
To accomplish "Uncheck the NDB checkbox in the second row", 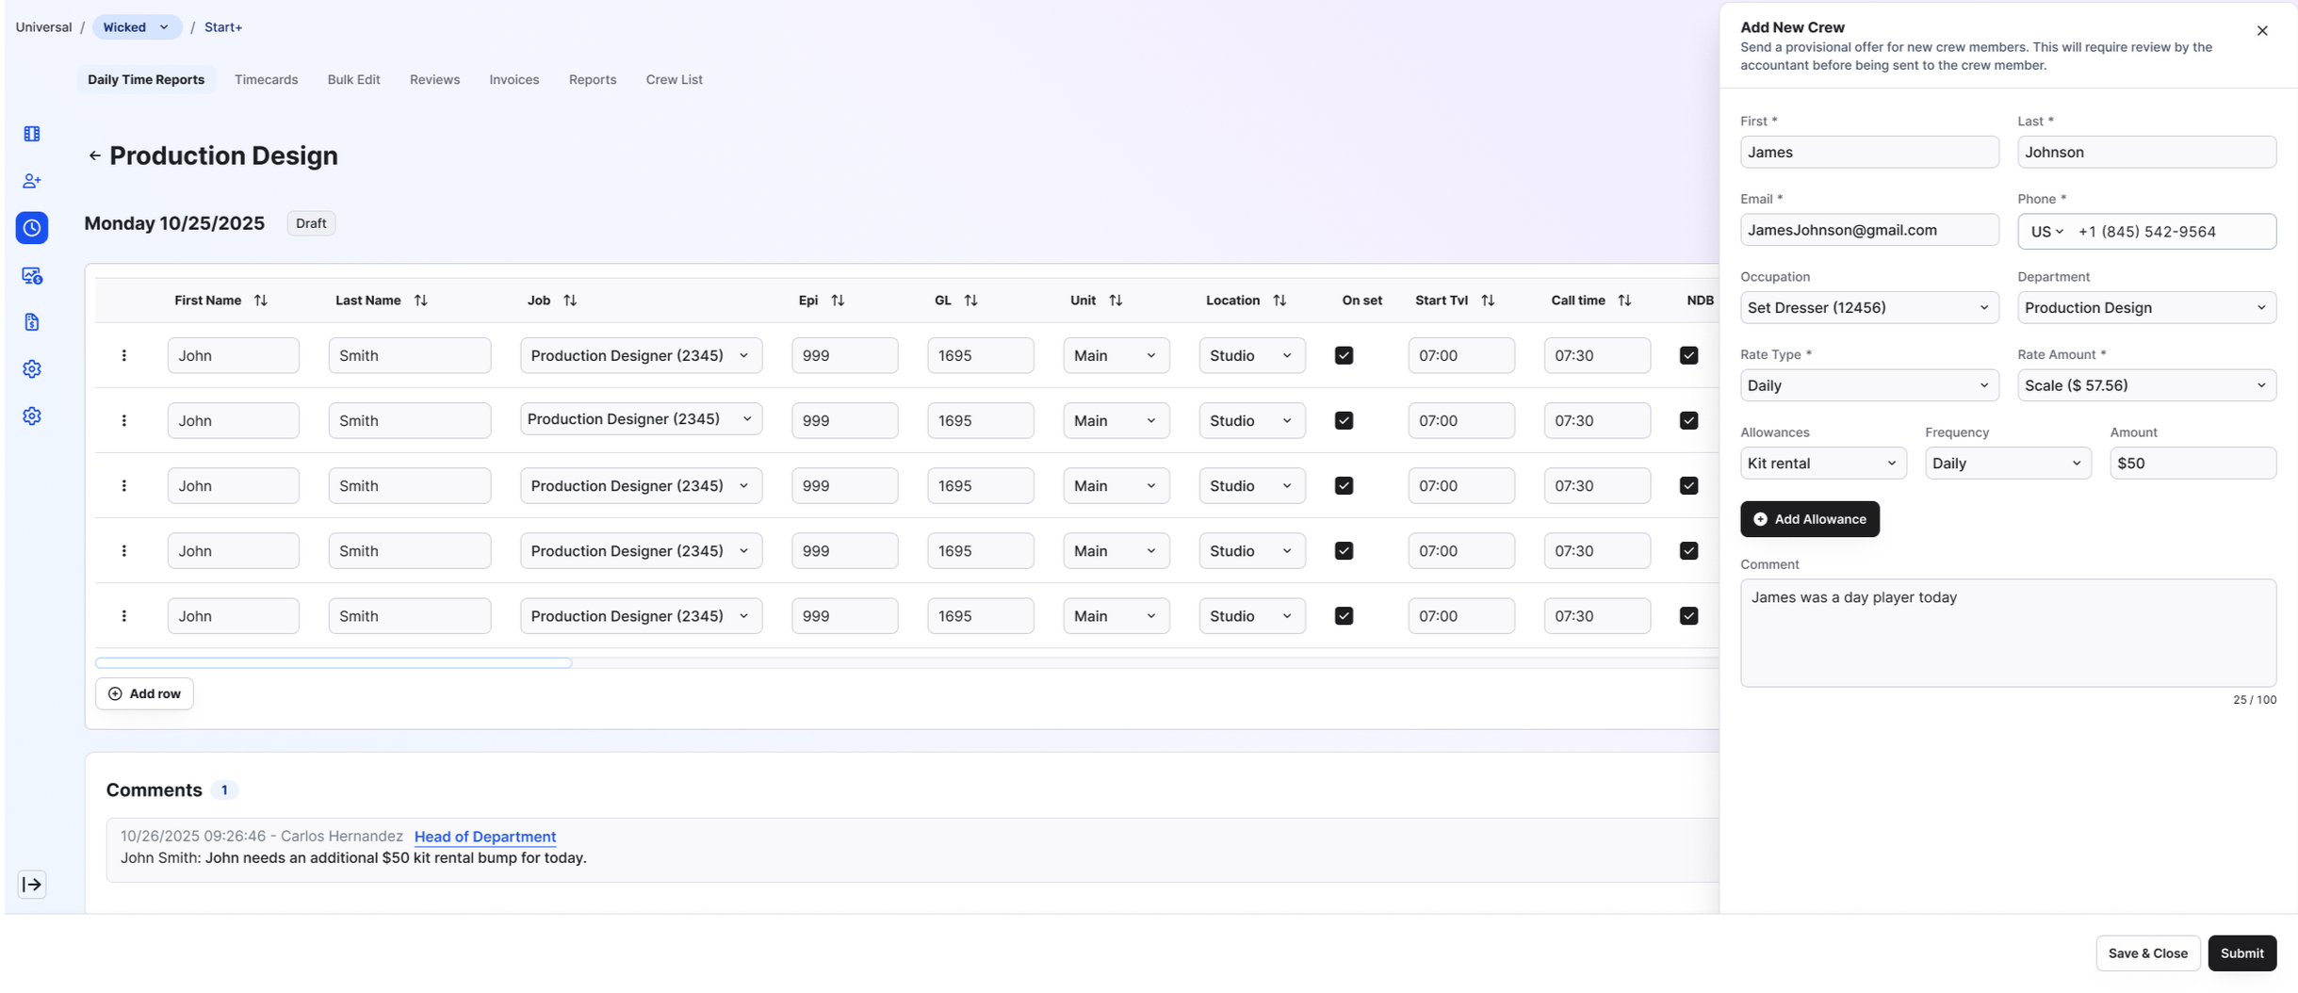I will point(1687,420).
